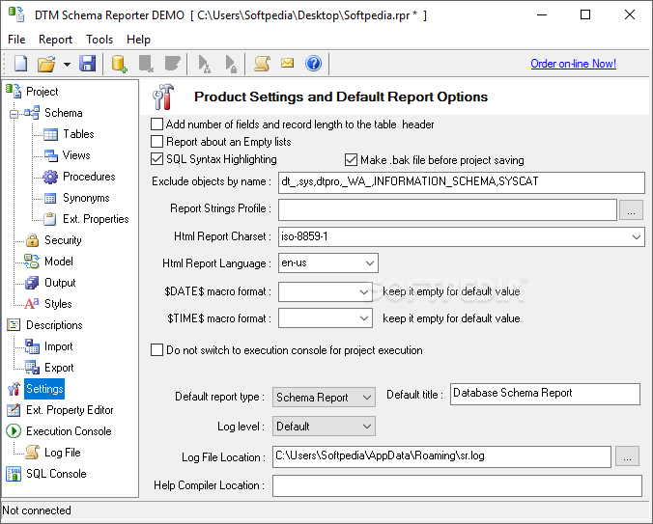Enable do not switch to execution console
653x524 pixels.
tap(157, 349)
